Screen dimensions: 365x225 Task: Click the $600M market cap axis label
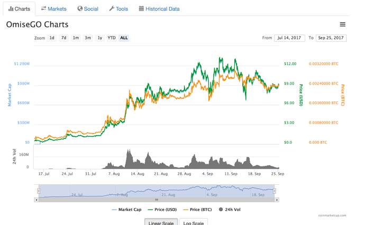point(23,103)
